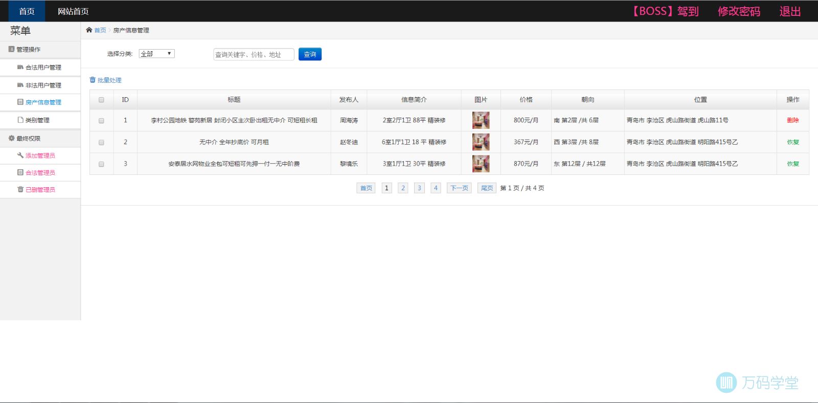Click the title starting 安泰居水网物业
Image resolution: width=818 pixels, height=403 pixels.
click(x=234, y=164)
